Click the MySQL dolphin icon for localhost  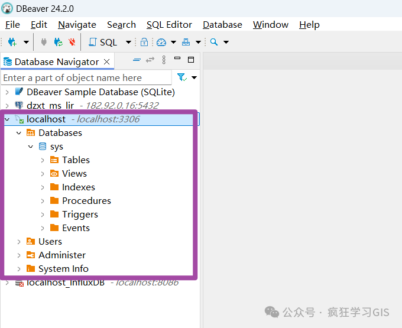(19, 119)
